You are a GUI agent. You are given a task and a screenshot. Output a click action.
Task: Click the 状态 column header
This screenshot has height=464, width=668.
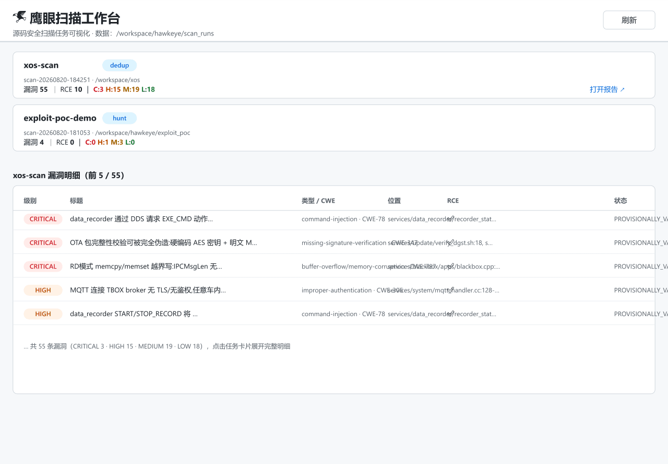point(621,201)
